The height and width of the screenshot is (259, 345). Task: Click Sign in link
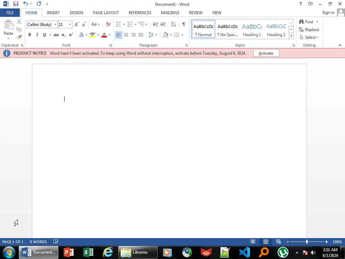coord(328,12)
